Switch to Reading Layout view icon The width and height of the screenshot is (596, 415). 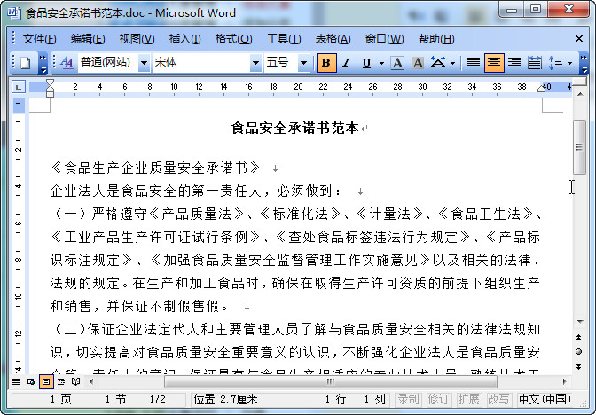pos(76,381)
